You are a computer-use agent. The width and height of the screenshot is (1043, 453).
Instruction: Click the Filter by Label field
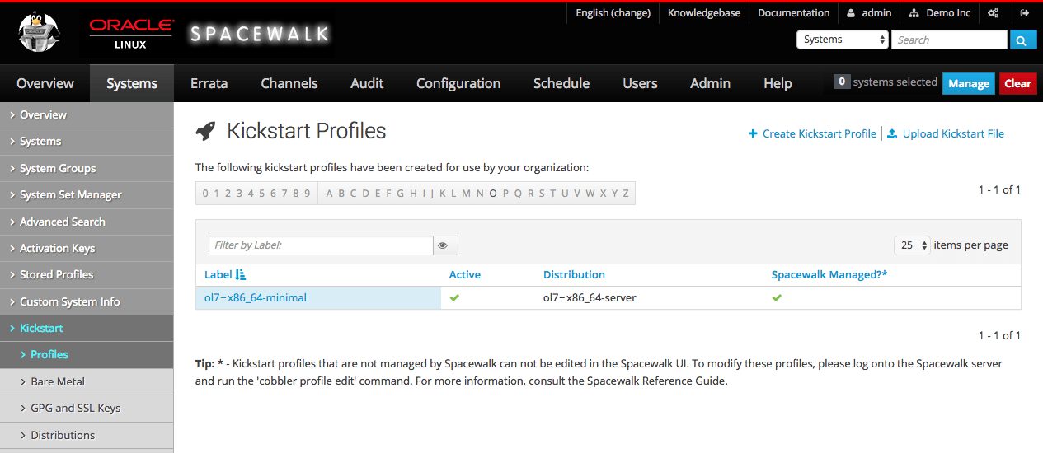[321, 245]
